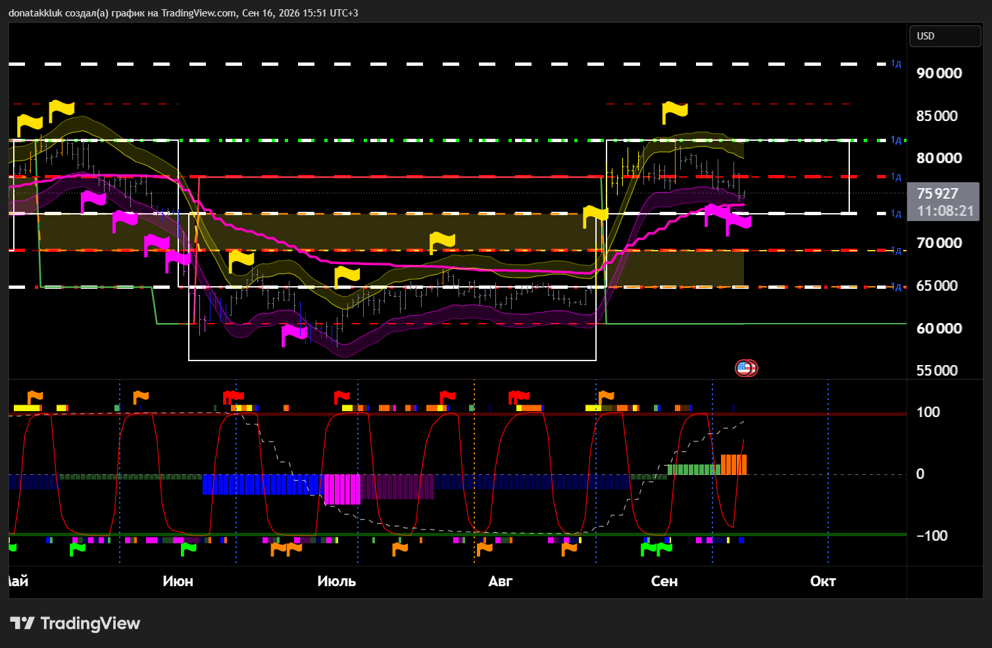Click the Июн month label on time axis

[178, 581]
